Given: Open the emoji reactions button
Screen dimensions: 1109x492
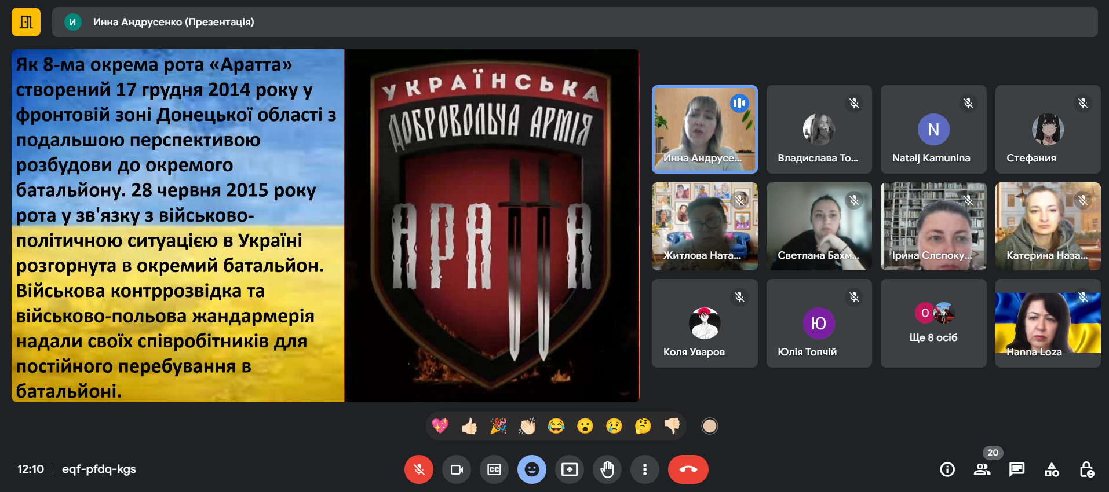Looking at the screenshot, I should 531,469.
